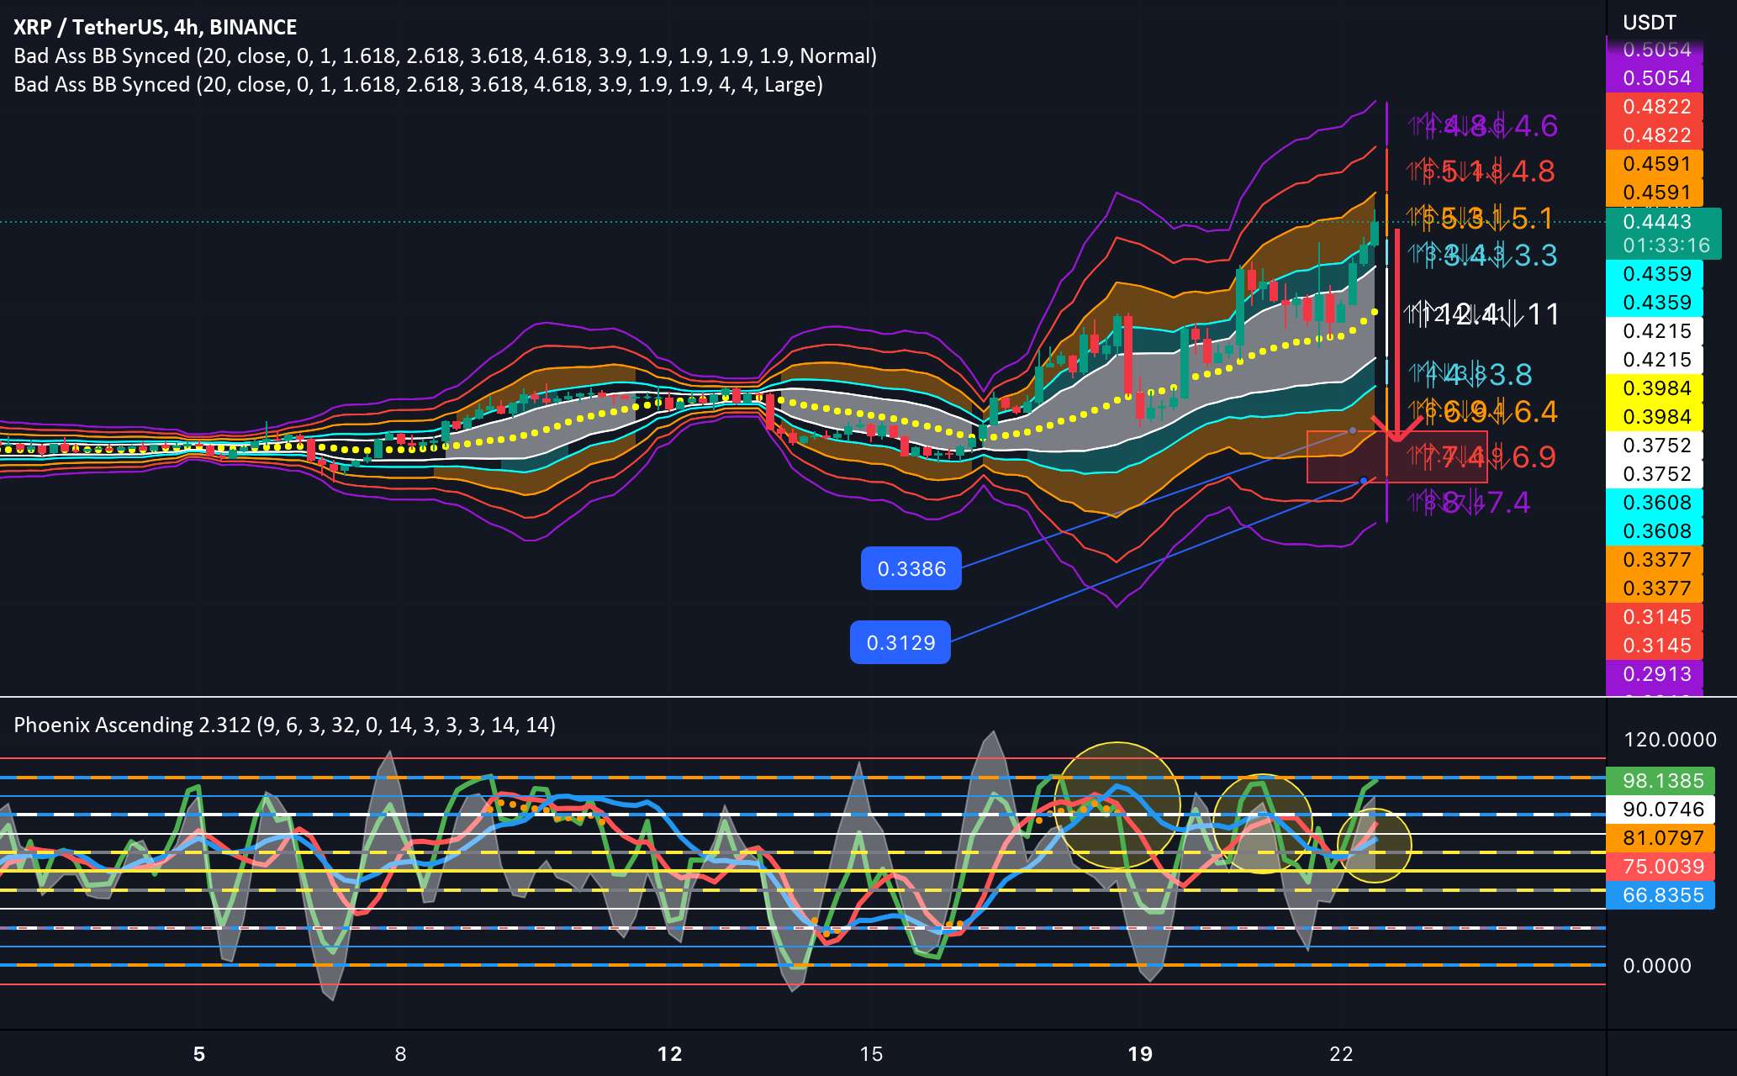Click the 120.0000 scale value in Phoenix pane

[x=1669, y=740]
